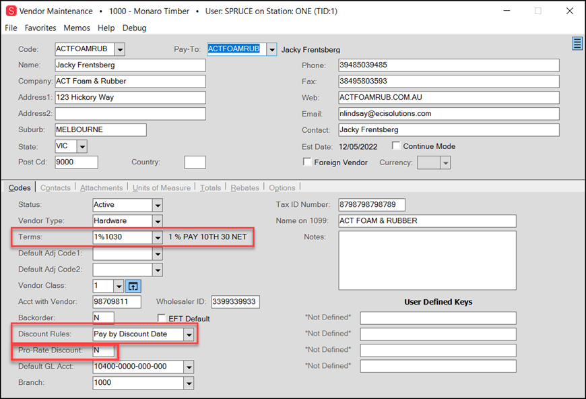Expand the Terms dropdown arrow
The height and width of the screenshot is (399, 586).
[x=158, y=237]
